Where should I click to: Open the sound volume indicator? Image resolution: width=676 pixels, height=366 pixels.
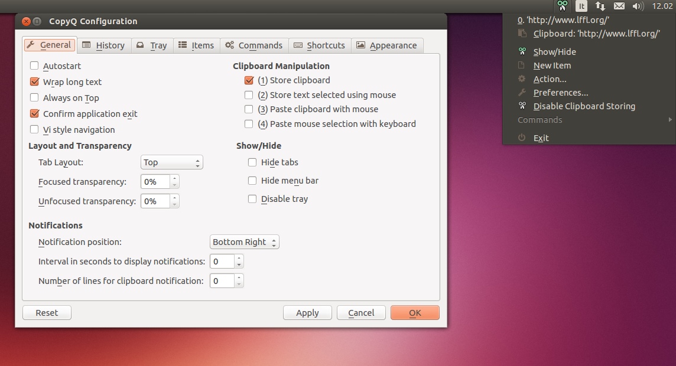638,6
